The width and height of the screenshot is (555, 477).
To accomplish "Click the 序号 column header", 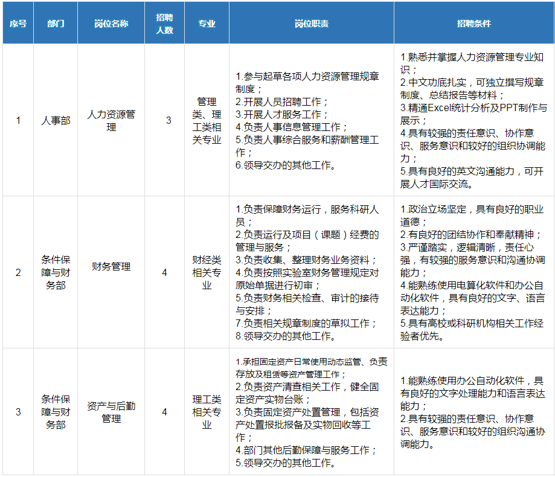I will 18,24.
